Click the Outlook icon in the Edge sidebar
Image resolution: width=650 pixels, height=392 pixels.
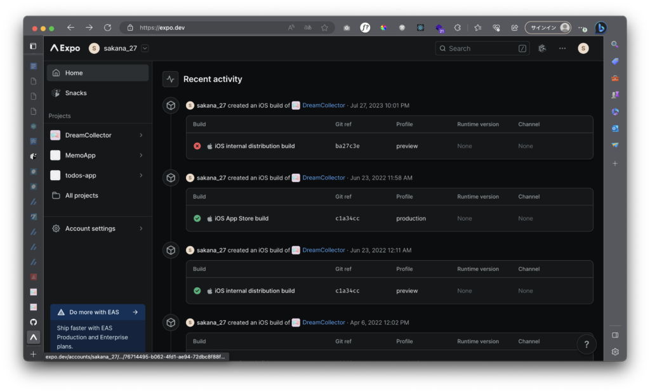point(614,129)
